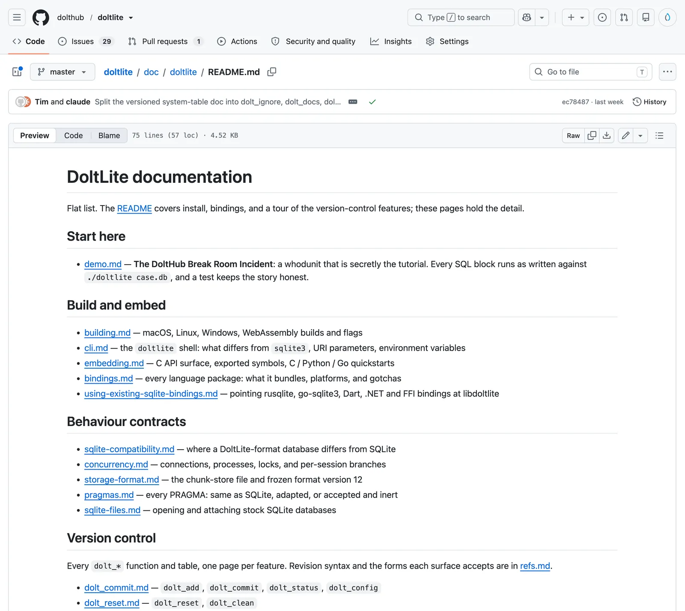Screen dimensions: 685x611
Task: Open refs.md link
Action: (x=535, y=566)
